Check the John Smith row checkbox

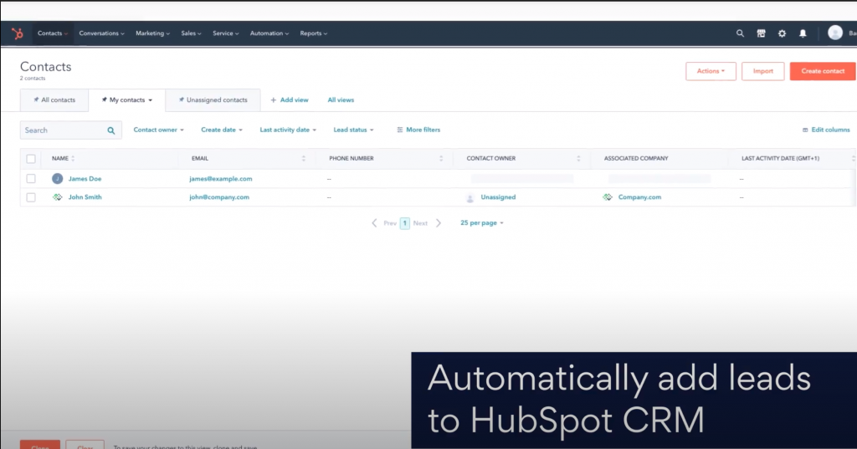(x=31, y=197)
